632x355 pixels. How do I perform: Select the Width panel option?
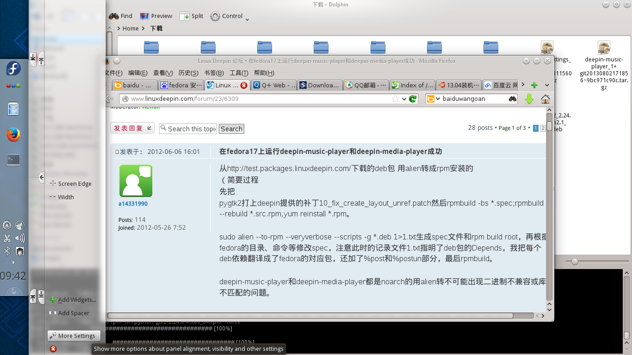[62, 197]
